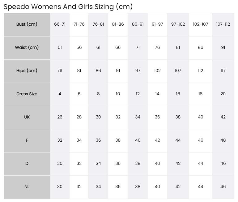Click the Speedo Womens And Girls Sizing title
This screenshot has height=202, width=238.
click(x=68, y=7)
